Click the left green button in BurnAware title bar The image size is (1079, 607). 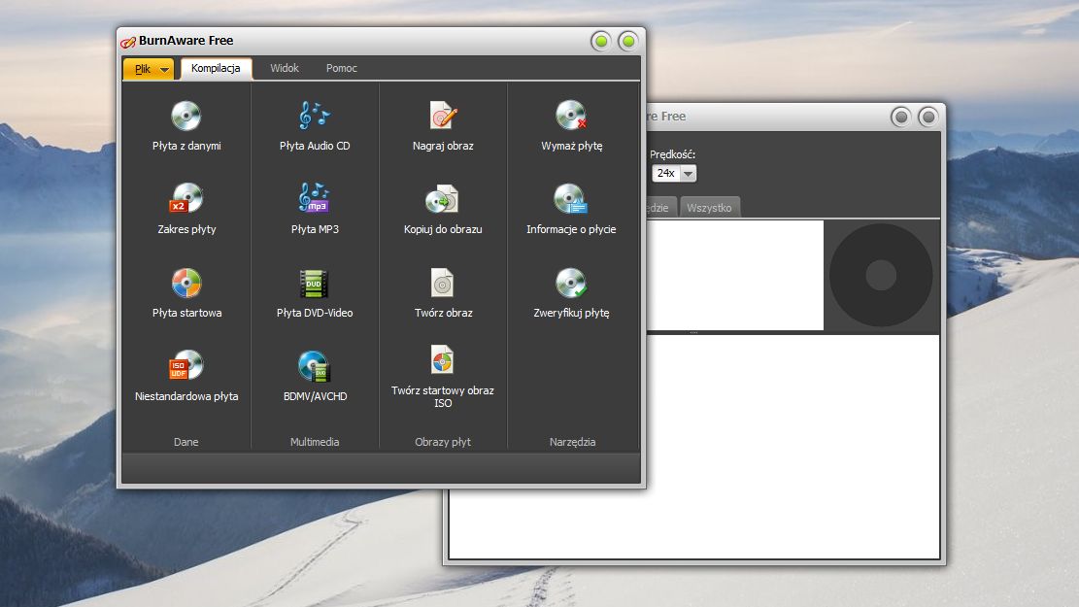pos(601,42)
